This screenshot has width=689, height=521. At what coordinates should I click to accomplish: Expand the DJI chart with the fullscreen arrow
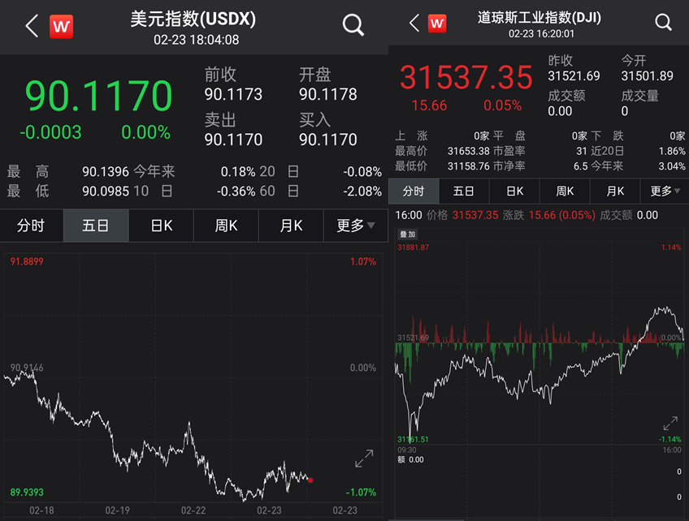click(x=669, y=424)
